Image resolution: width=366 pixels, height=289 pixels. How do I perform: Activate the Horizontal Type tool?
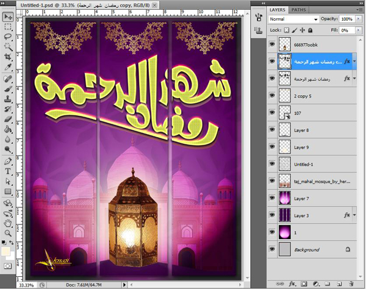pyautogui.click(x=9, y=172)
